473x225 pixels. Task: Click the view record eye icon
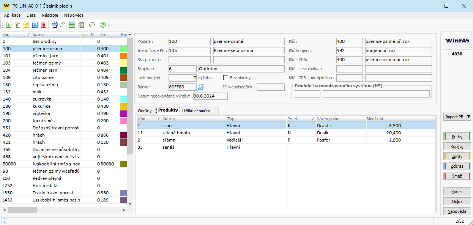click(x=35, y=25)
